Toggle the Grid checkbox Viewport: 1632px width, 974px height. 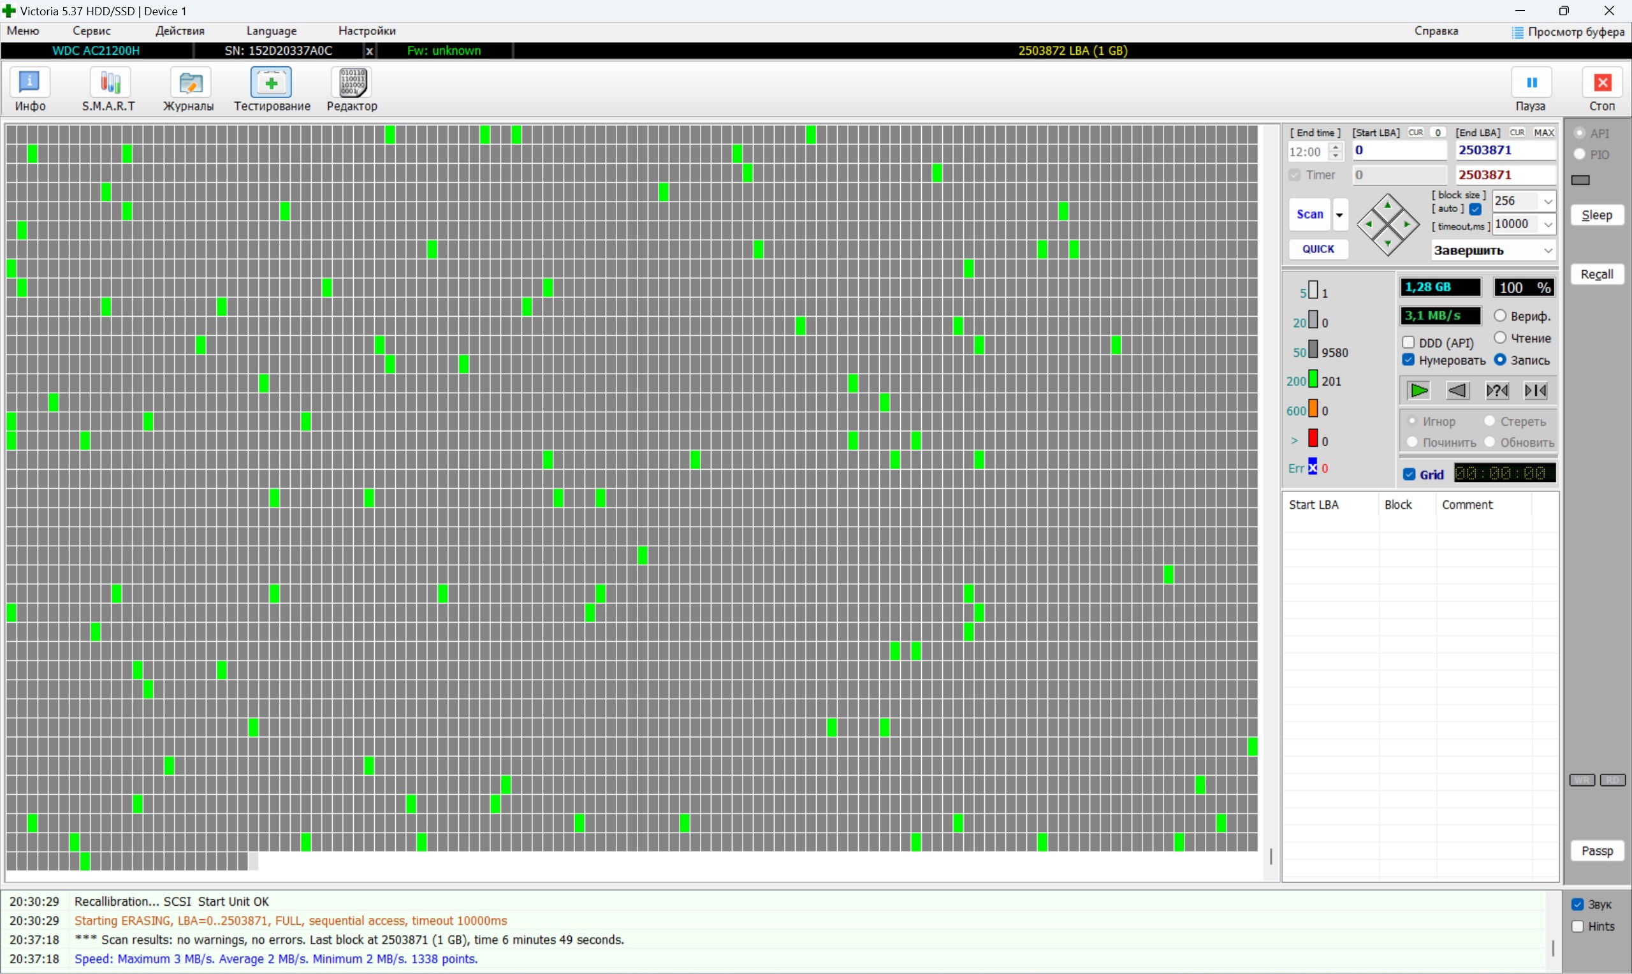[1409, 474]
